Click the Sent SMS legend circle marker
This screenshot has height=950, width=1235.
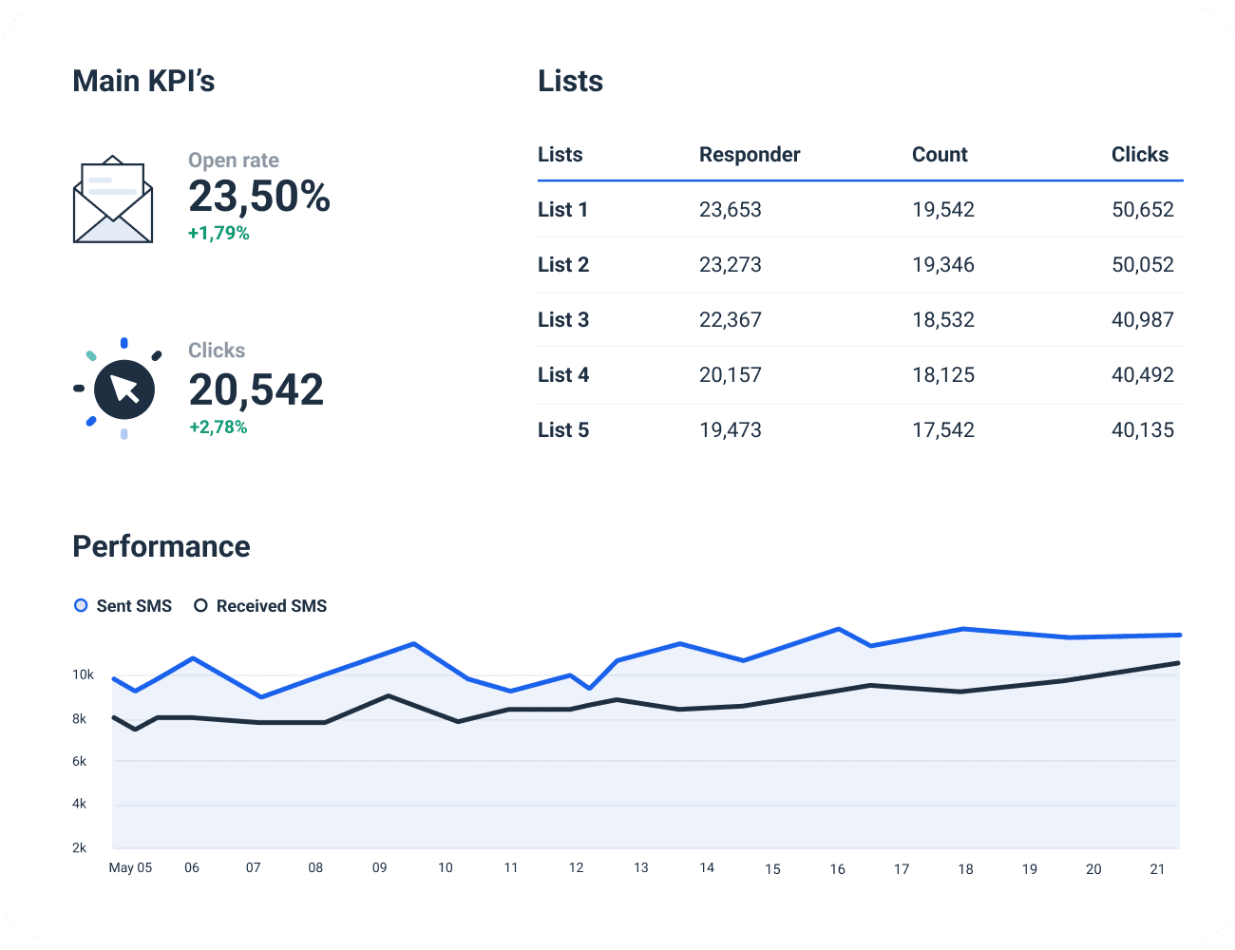[81, 605]
